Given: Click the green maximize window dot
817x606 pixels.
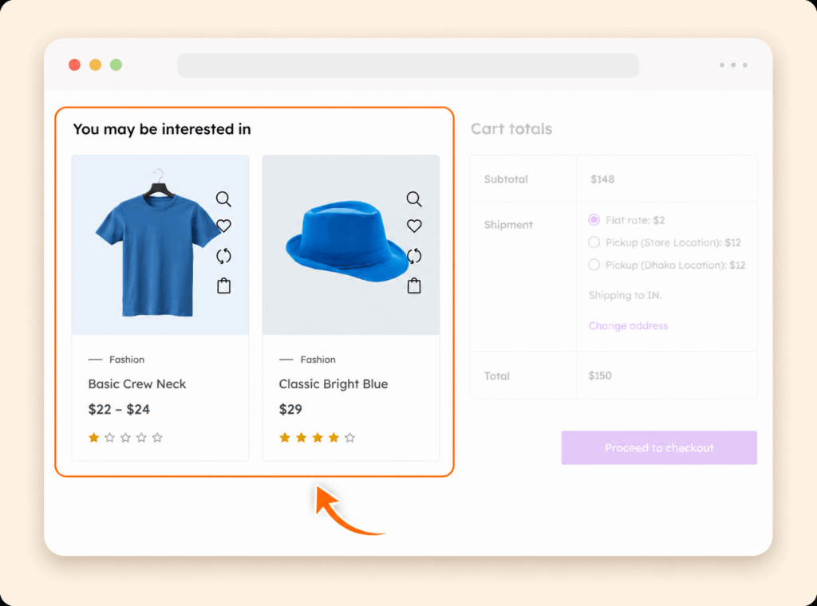Looking at the screenshot, I should tap(116, 65).
